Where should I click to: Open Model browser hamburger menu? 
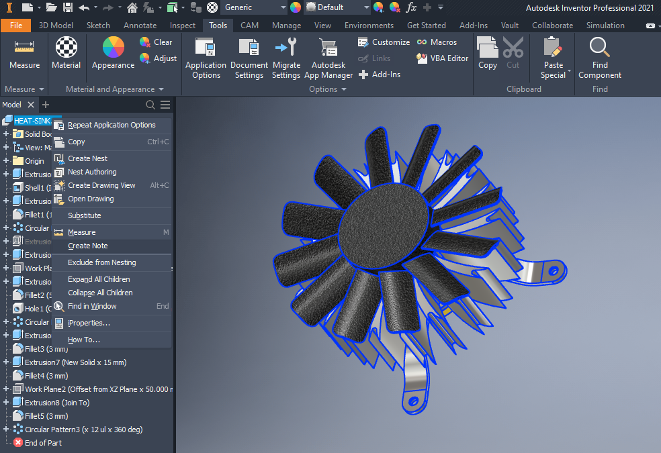tap(165, 105)
